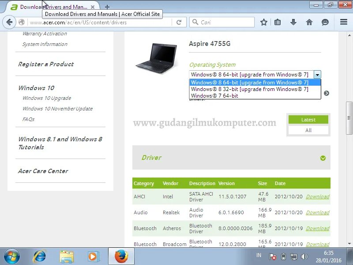The height and width of the screenshot is (265, 353).
Task: Open a new tab with plus button
Action: click(x=107, y=7)
